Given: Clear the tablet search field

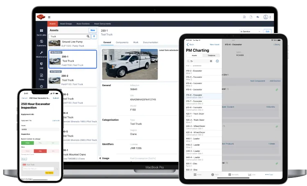Looking at the screenshot, I should pos(211,61).
